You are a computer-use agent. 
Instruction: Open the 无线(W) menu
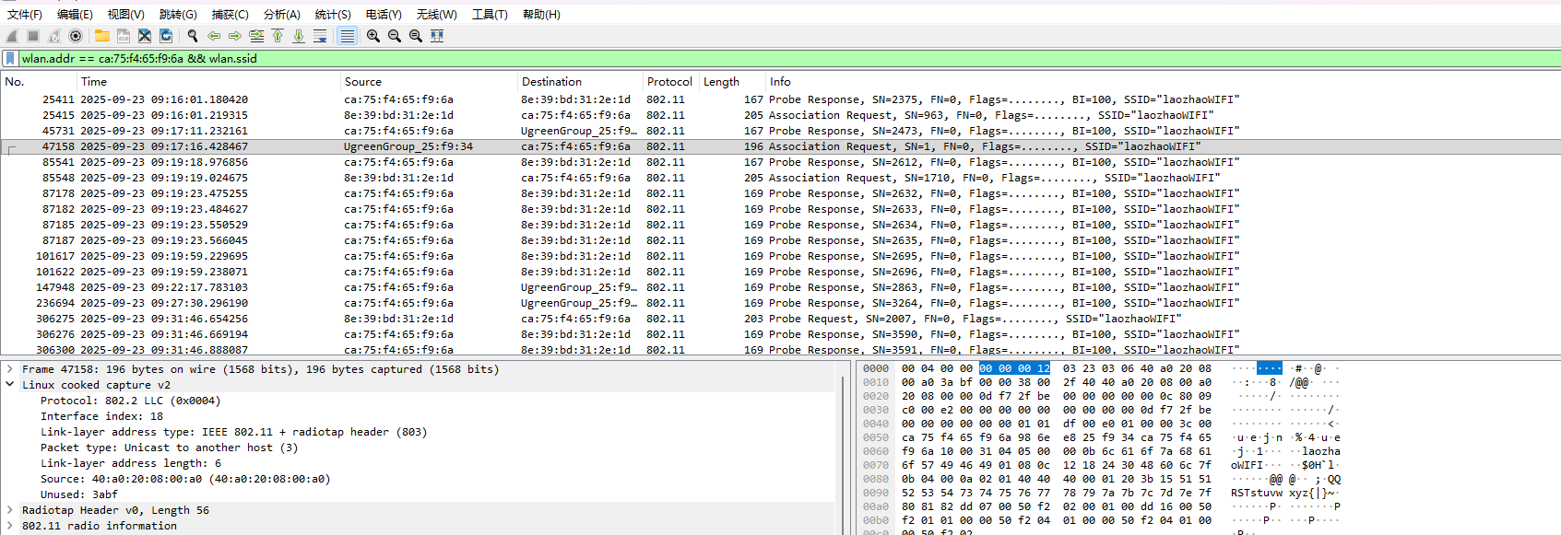436,15
